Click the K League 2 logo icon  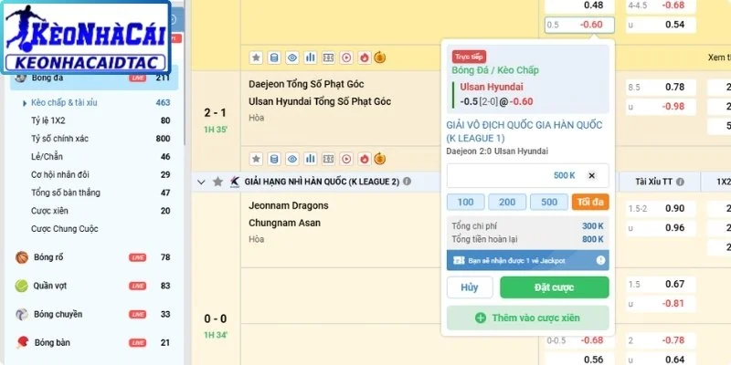(235, 182)
